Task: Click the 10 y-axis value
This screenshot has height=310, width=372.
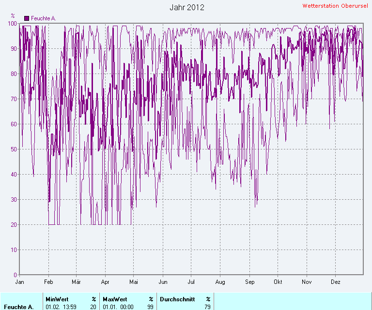Action: tap(14, 250)
